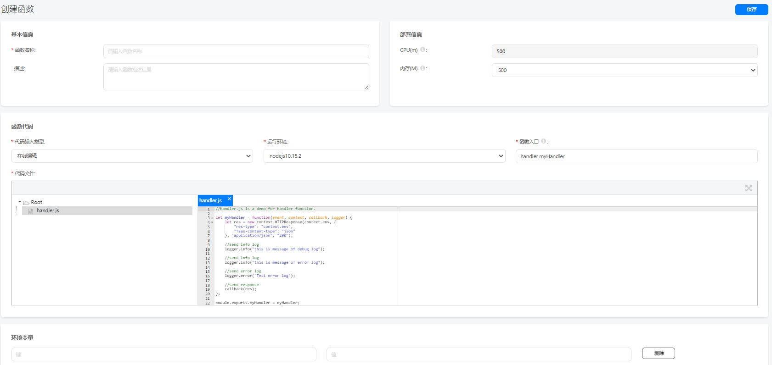Click code line 1 comment text
The width and height of the screenshot is (772, 365).
[265, 209]
